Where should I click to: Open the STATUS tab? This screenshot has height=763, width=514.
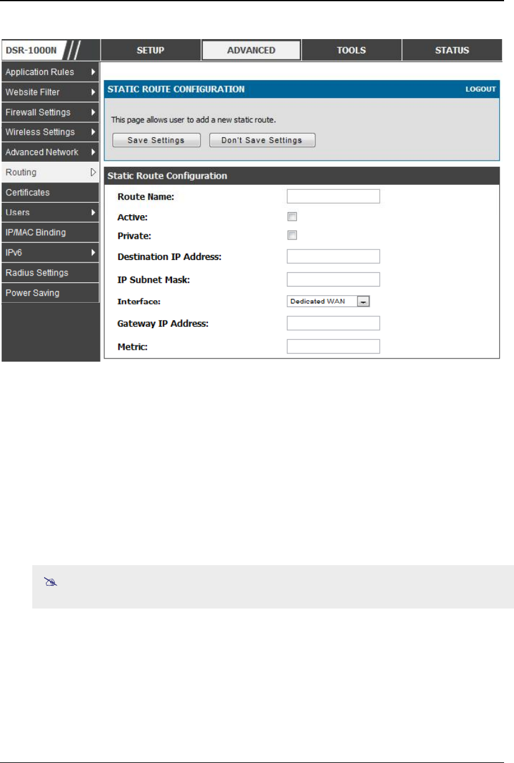[452, 50]
